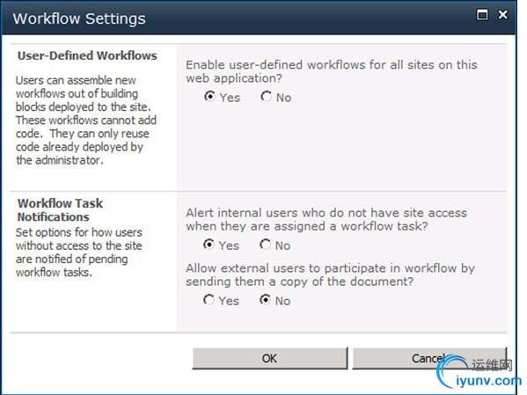Confirm settings with the OK button
527x395 pixels.
pyautogui.click(x=270, y=358)
